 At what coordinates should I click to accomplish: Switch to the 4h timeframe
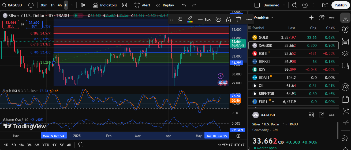coord(59,5)
